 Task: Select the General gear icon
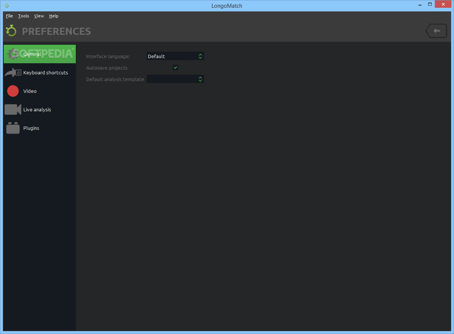coord(14,54)
